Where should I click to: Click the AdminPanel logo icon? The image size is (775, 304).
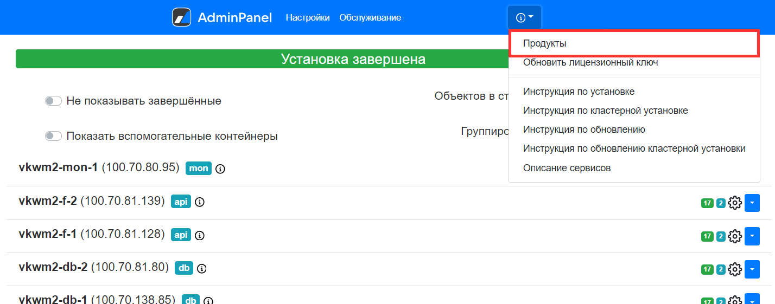(181, 17)
